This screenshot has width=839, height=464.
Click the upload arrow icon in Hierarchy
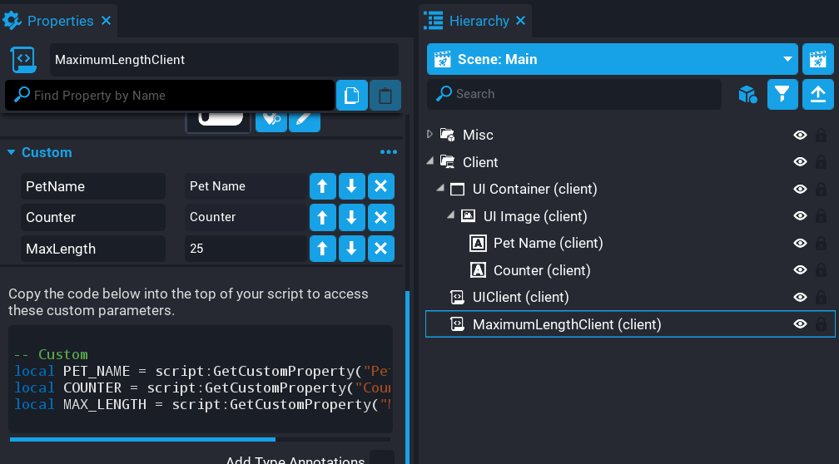(817, 95)
